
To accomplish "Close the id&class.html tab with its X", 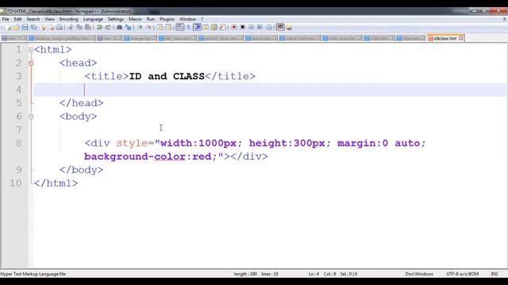I will click(x=461, y=38).
